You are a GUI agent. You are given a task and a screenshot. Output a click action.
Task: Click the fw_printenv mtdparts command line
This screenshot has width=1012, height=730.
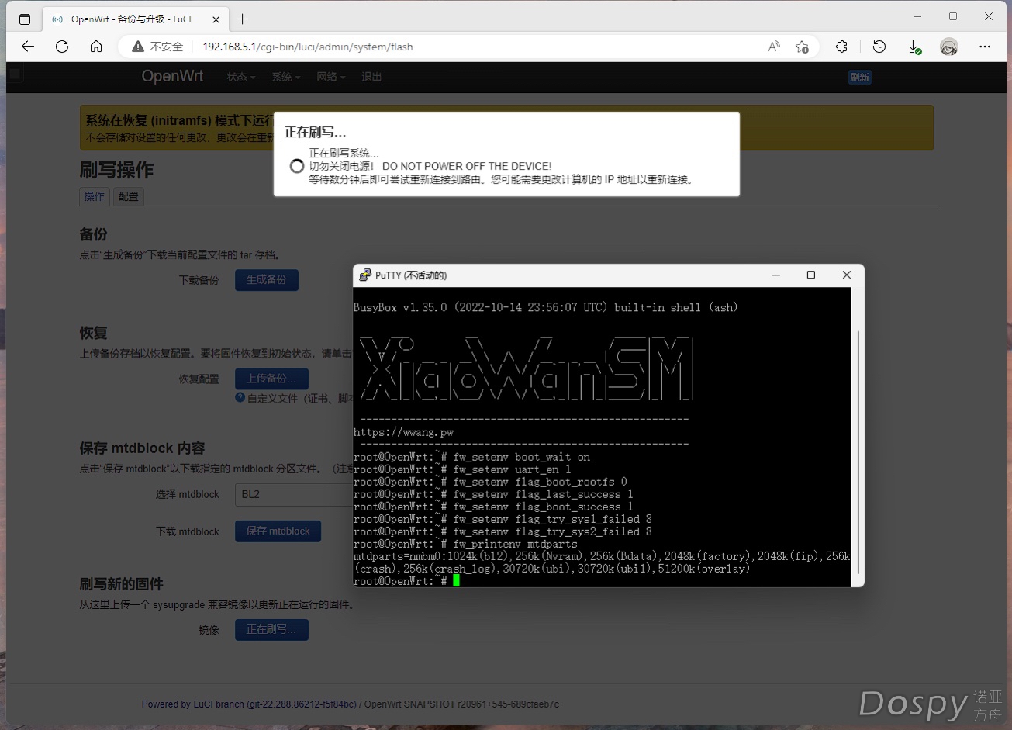click(465, 544)
